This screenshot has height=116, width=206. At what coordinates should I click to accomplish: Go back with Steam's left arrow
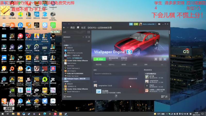(64, 28)
